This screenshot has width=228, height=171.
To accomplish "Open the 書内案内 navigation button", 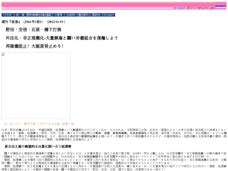I will tap(84, 15).
